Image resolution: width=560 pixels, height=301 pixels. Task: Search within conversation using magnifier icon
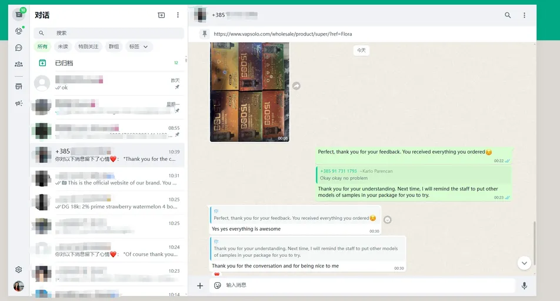508,15
